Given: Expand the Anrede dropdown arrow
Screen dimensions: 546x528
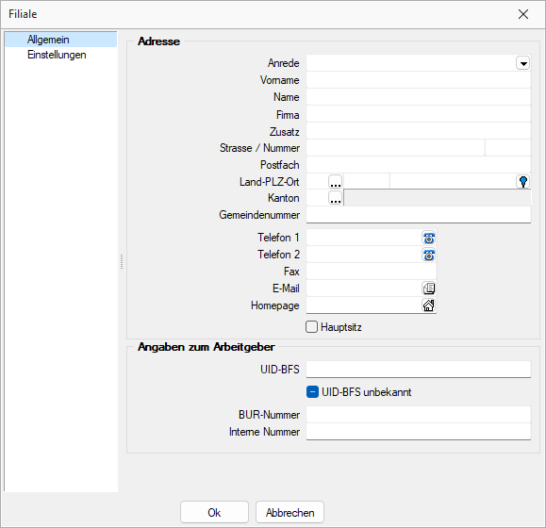Looking at the screenshot, I should [x=523, y=63].
